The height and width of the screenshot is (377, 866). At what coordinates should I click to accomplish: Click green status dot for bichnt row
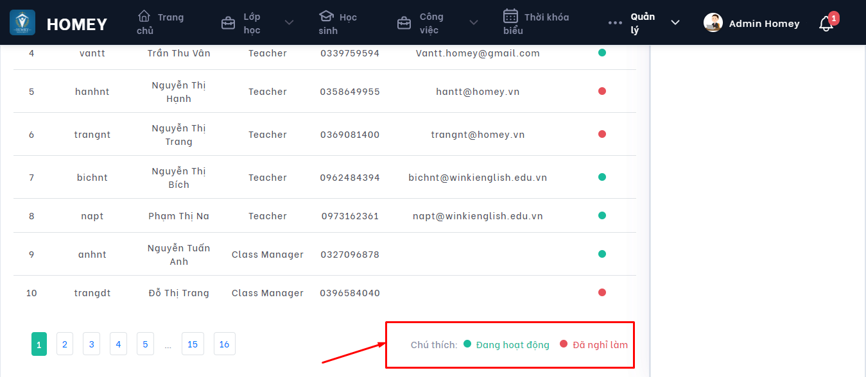click(602, 177)
